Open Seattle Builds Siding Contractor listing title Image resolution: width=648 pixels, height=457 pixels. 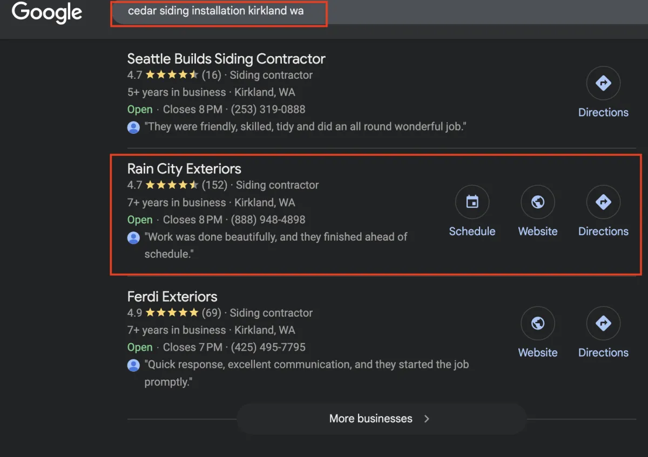tap(226, 58)
